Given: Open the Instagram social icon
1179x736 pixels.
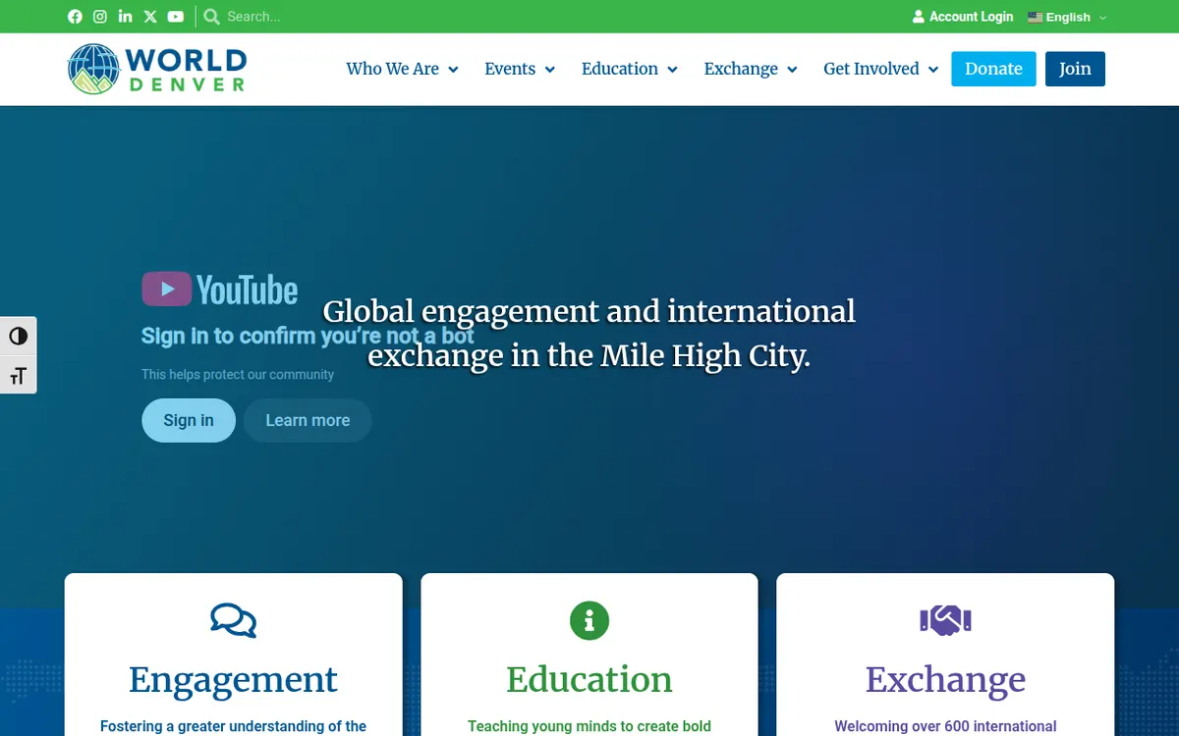Looking at the screenshot, I should [100, 17].
